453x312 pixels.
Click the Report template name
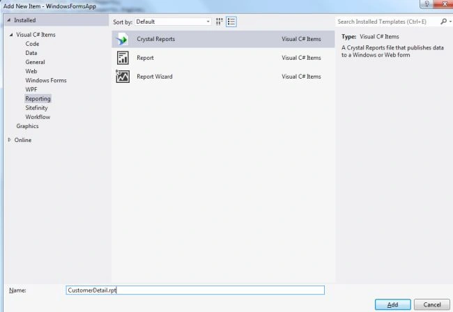145,58
